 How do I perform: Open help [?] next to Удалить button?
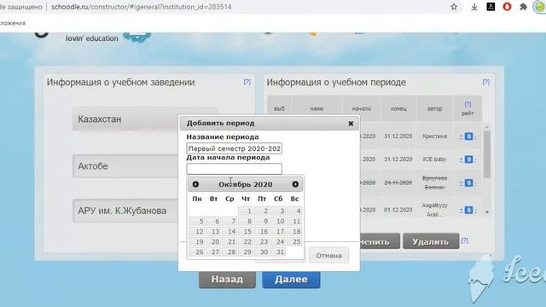(465, 240)
